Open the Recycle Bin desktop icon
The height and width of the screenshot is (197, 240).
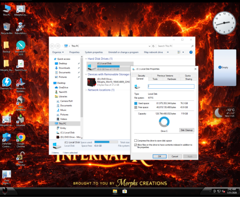coord(7,28)
